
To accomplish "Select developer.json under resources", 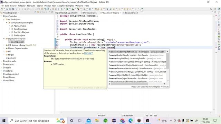I will [x=18, y=42].
